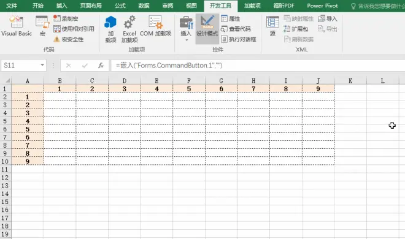This screenshot has height=239, width=405.
Task: Expand the Name Box dropdown arrow
Action: 42,65
